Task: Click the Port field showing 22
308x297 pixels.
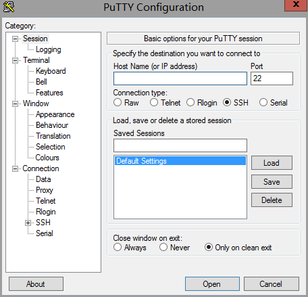Action: pyautogui.click(x=272, y=78)
